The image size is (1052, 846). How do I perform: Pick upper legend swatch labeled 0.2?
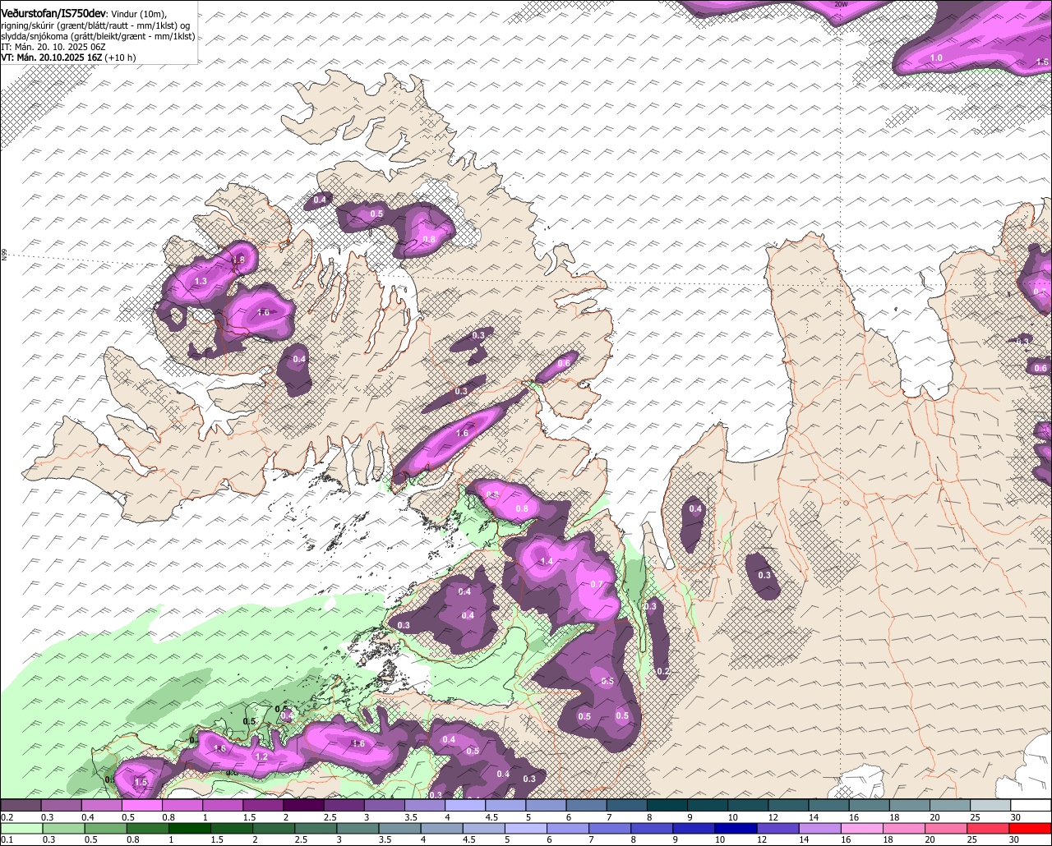click(21, 805)
